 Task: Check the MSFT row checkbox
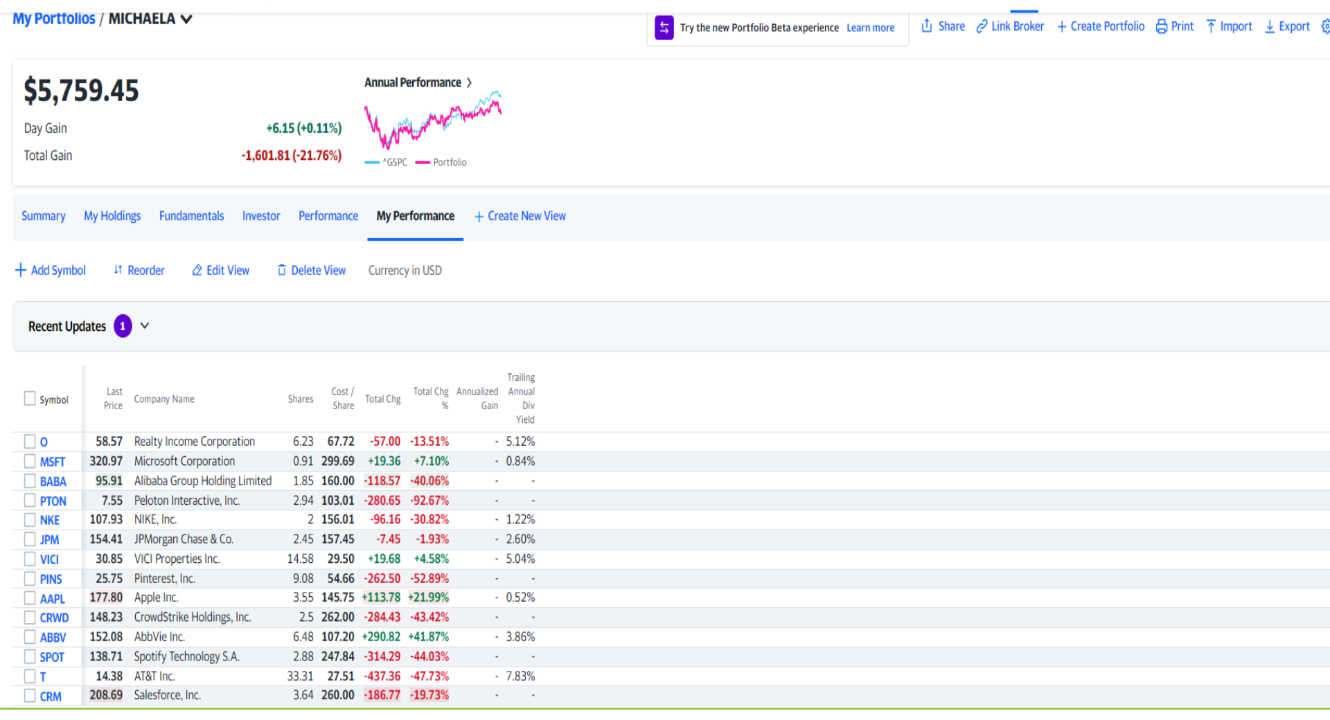(x=30, y=461)
